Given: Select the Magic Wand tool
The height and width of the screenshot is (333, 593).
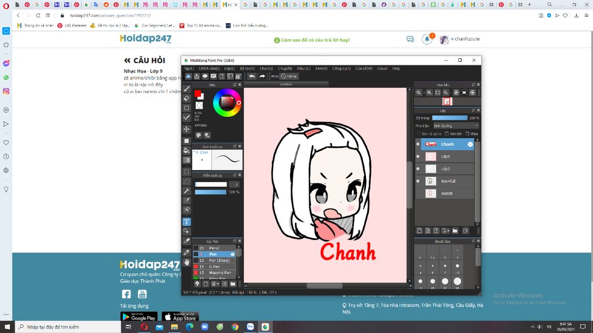Looking at the screenshot, I should (x=186, y=191).
